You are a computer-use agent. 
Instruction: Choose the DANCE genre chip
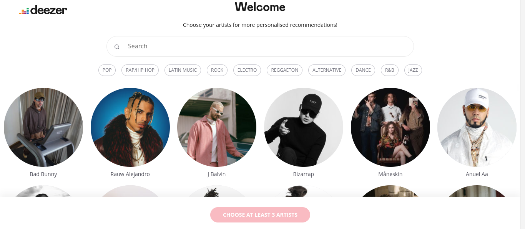click(363, 70)
